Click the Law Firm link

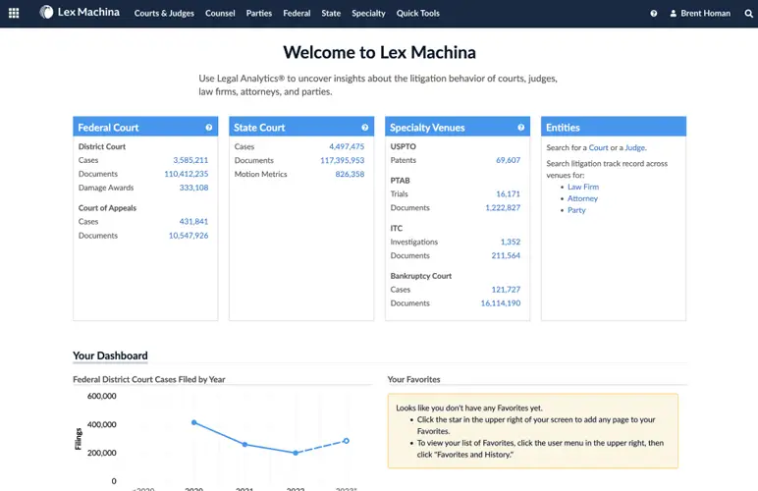pos(582,187)
